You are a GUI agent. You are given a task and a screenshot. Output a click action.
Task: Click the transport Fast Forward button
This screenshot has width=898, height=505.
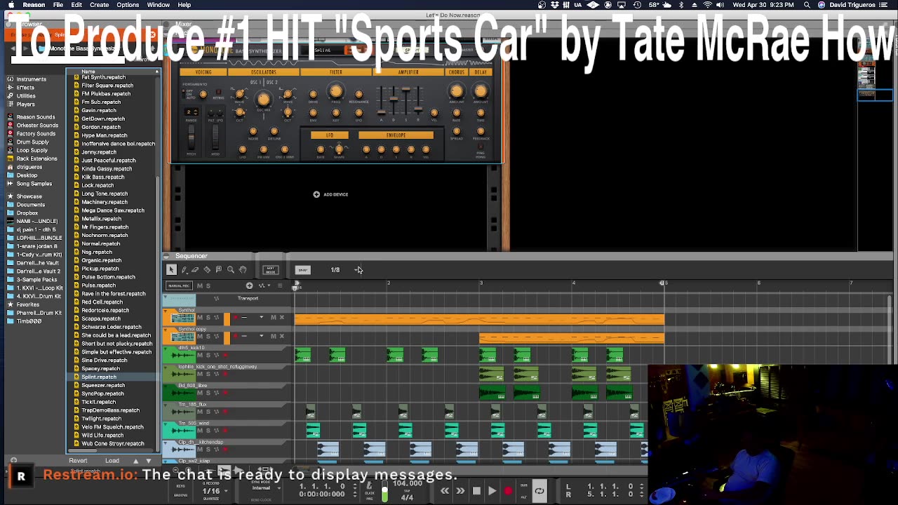point(460,491)
